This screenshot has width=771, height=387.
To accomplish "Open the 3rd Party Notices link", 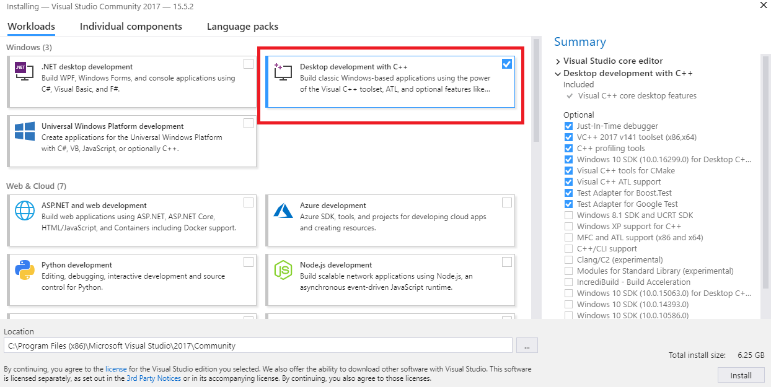I will [x=154, y=378].
